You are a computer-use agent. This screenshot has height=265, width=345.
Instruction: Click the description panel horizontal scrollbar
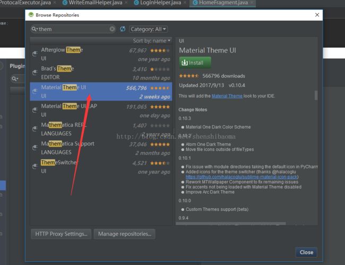(230, 224)
